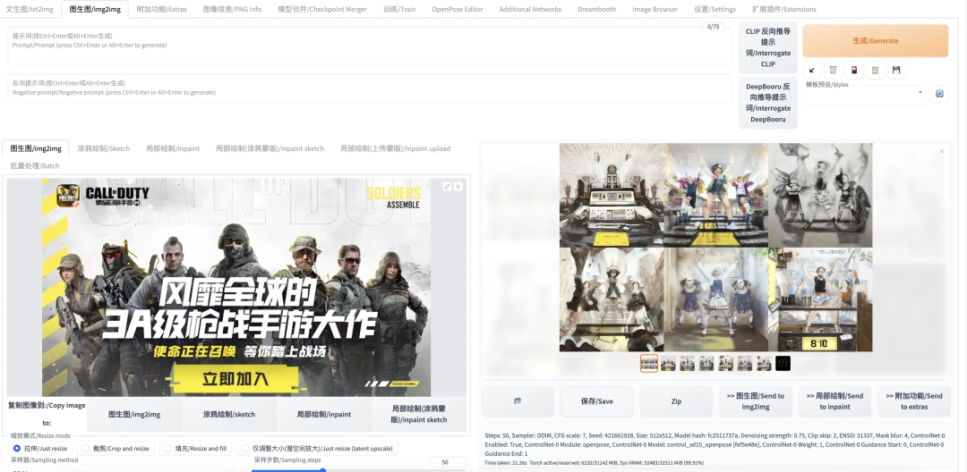Open the Extensions tab
The image size is (967, 472).
(783, 9)
